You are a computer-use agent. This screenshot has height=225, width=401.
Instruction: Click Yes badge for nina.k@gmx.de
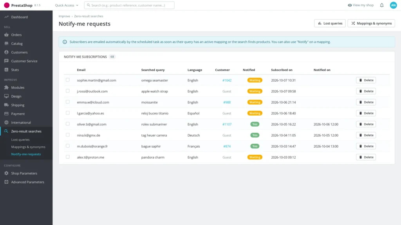pos(255,135)
